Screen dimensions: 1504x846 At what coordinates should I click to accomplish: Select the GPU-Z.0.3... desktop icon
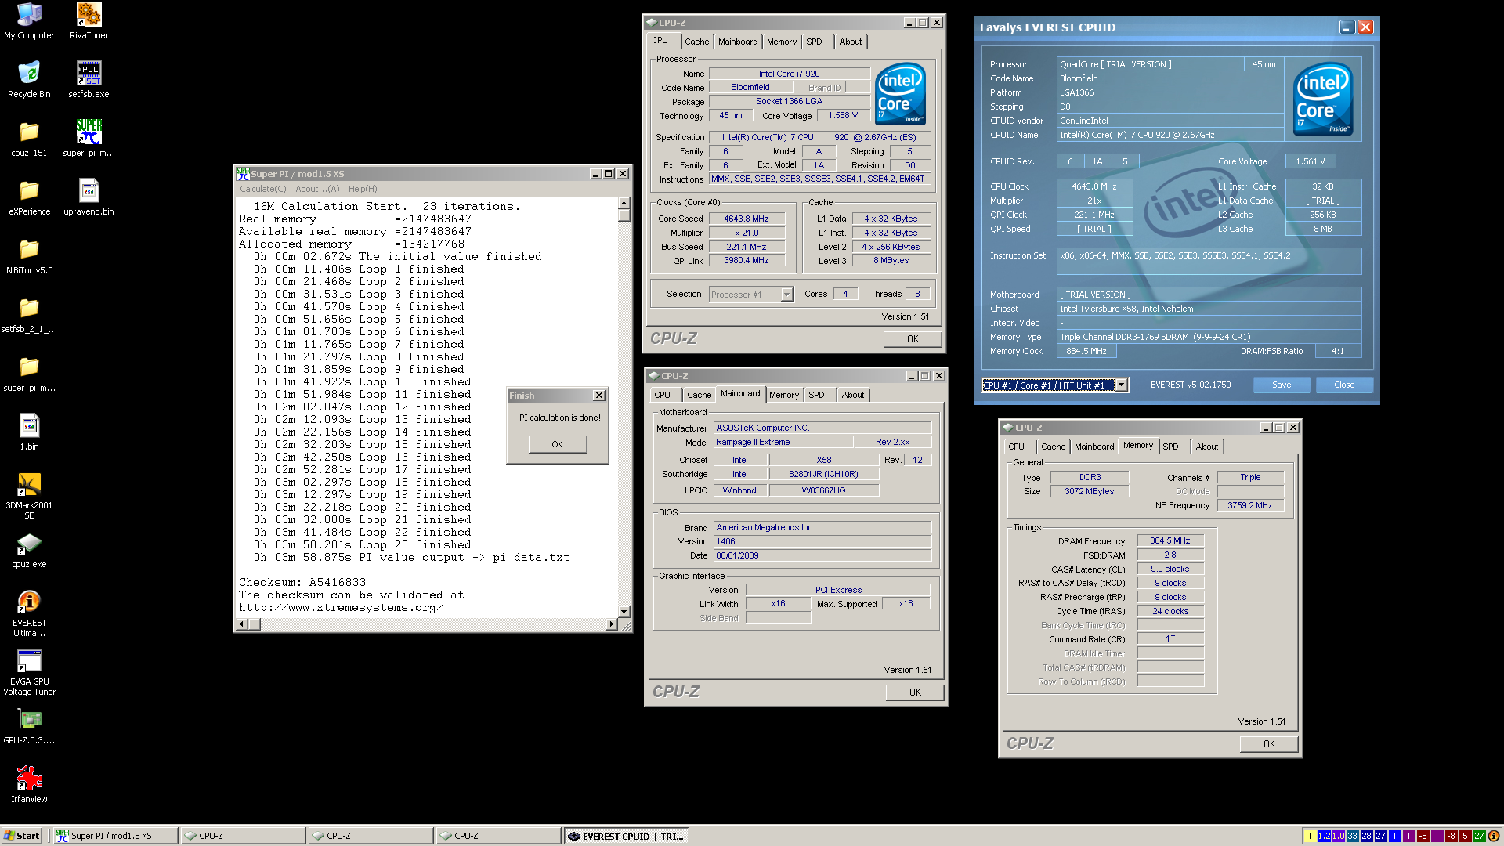click(29, 727)
